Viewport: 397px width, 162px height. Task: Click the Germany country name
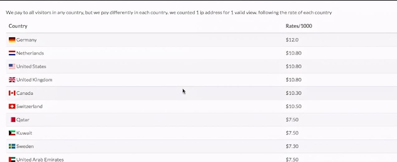26,40
